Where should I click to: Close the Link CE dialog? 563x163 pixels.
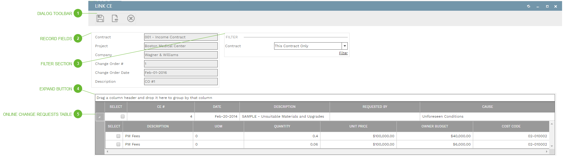[556, 6]
